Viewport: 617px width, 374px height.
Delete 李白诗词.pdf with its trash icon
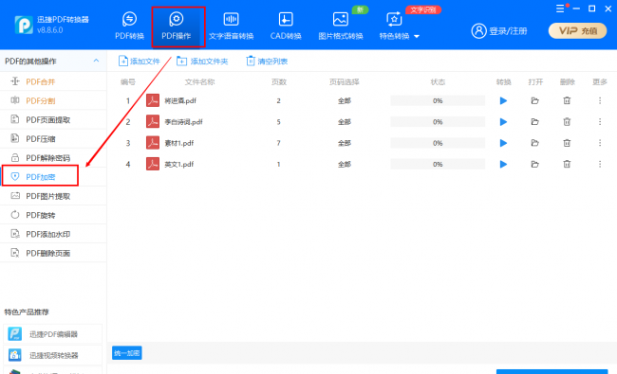pos(567,122)
